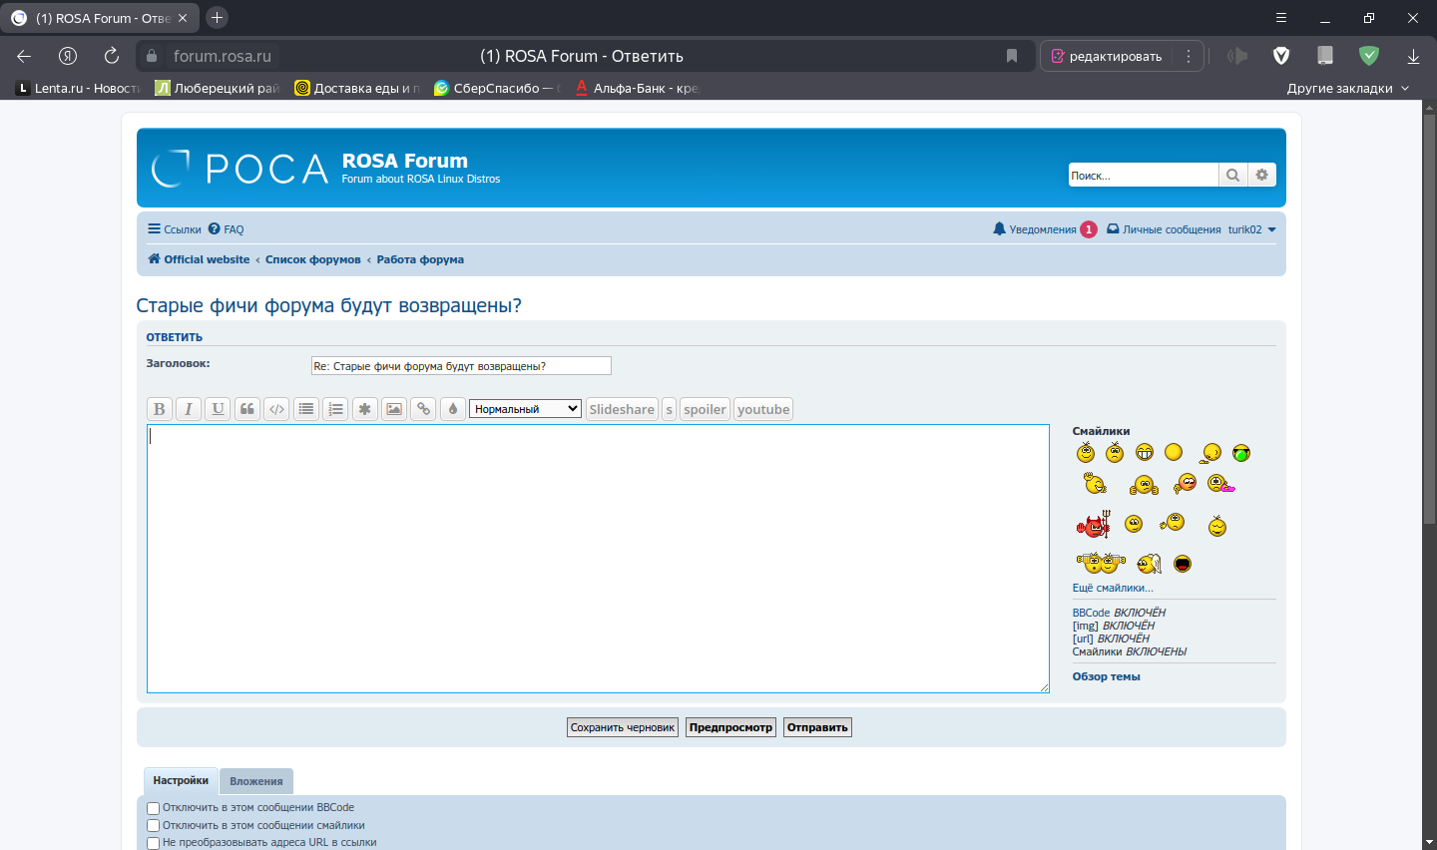Screen dimensions: 1437x850
Task: Select the ROSA Forum browser tab
Action: pyautogui.click(x=100, y=18)
